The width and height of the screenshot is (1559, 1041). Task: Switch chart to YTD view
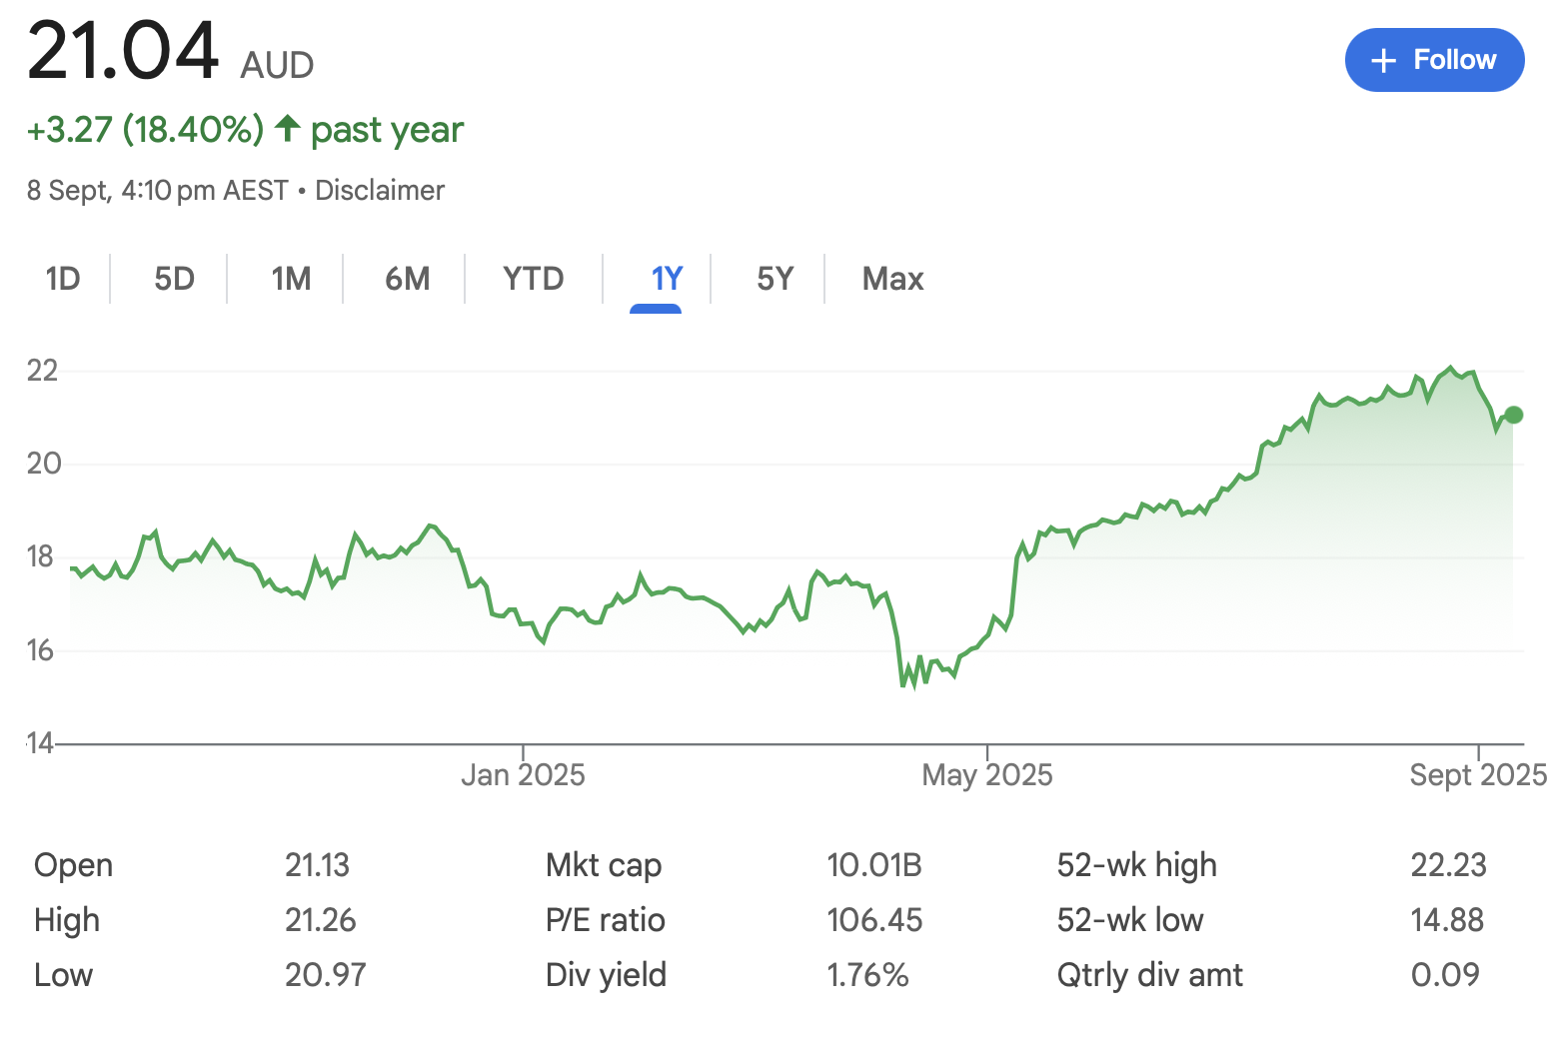[533, 279]
